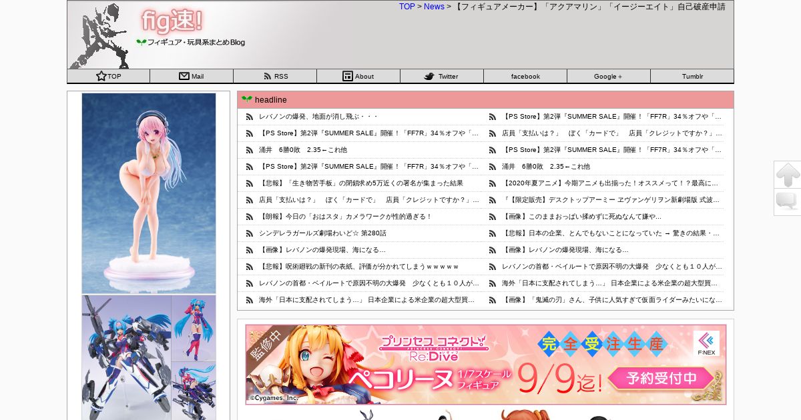Viewport: 801px width, 420px height.
Task: Open headline 【悲報】呪術廻戦の新刊の表紙
Action: (x=359, y=267)
